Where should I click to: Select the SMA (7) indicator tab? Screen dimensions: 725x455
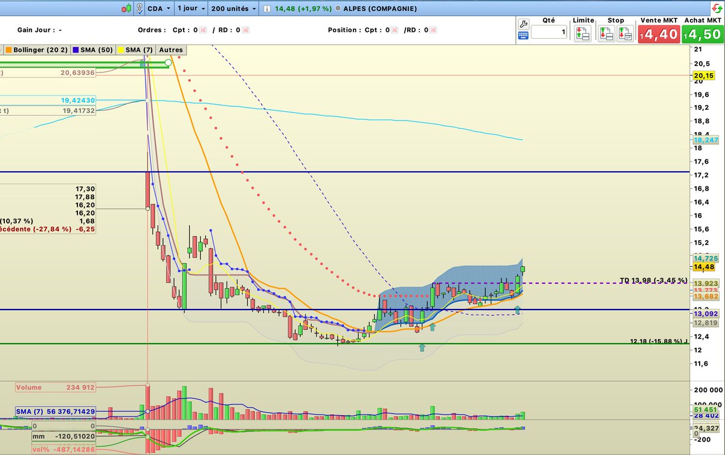point(137,49)
